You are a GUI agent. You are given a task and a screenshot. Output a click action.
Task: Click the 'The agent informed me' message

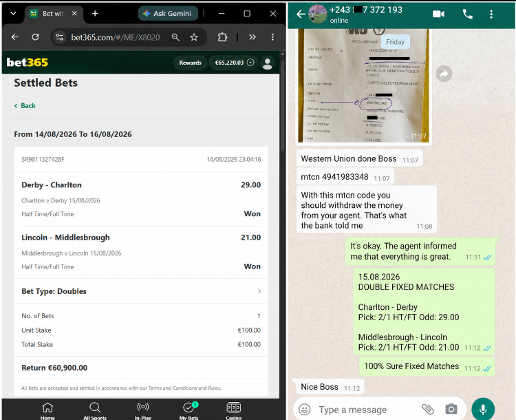point(420,251)
